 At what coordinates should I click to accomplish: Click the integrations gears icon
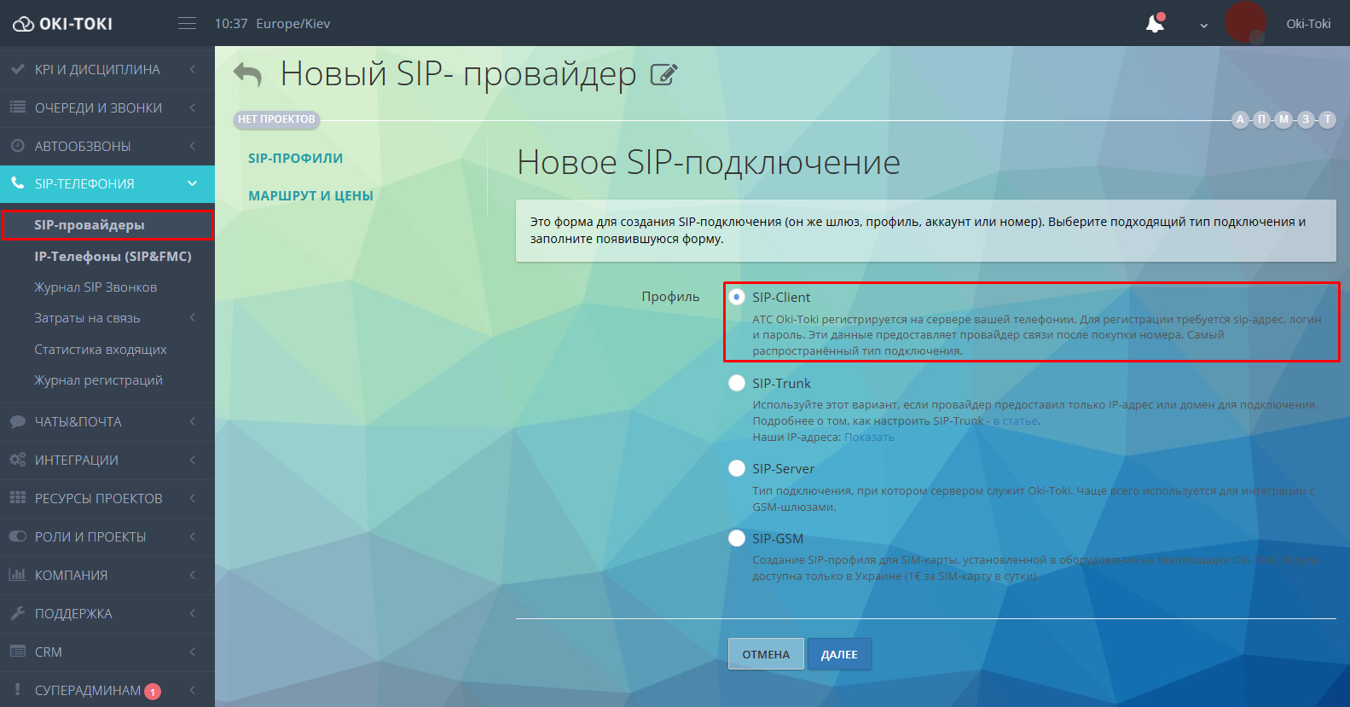(x=17, y=460)
